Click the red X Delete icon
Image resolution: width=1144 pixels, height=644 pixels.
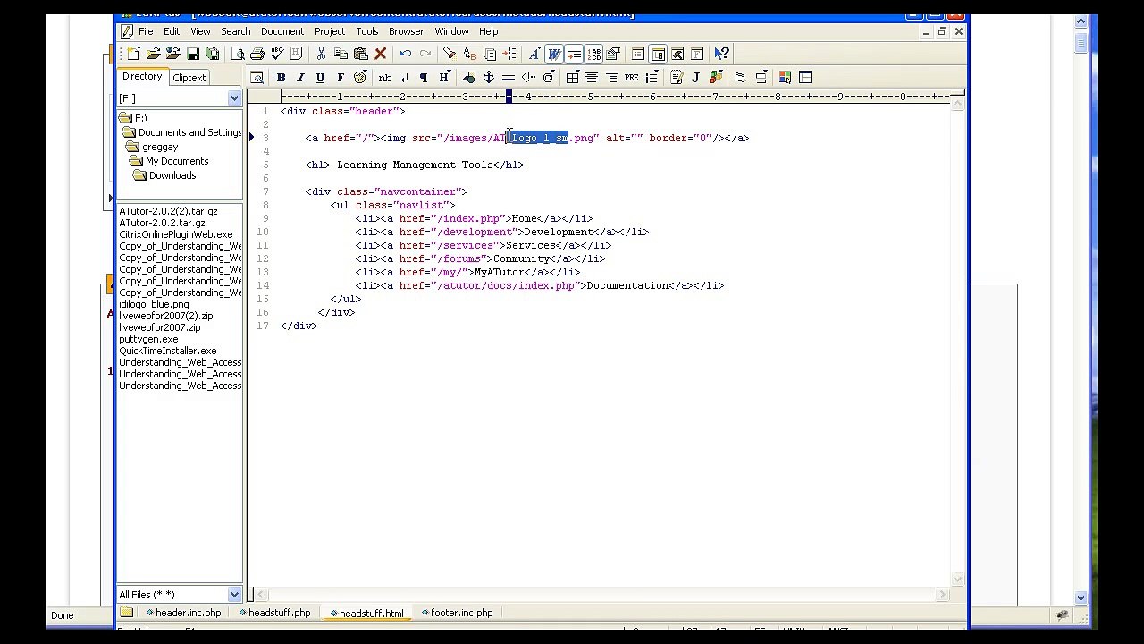point(380,54)
